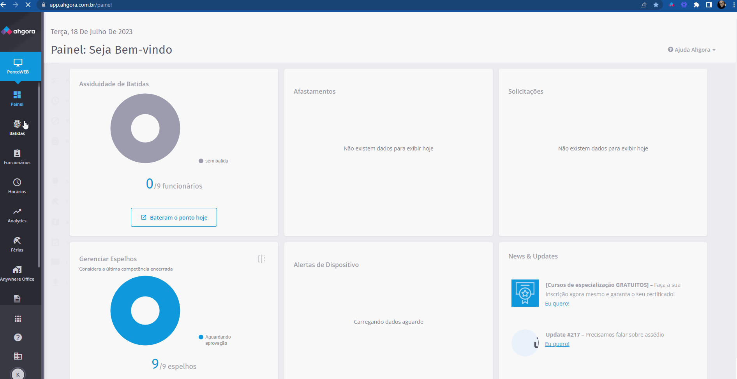Open Eu quero link for Update #217
737x379 pixels.
557,344
